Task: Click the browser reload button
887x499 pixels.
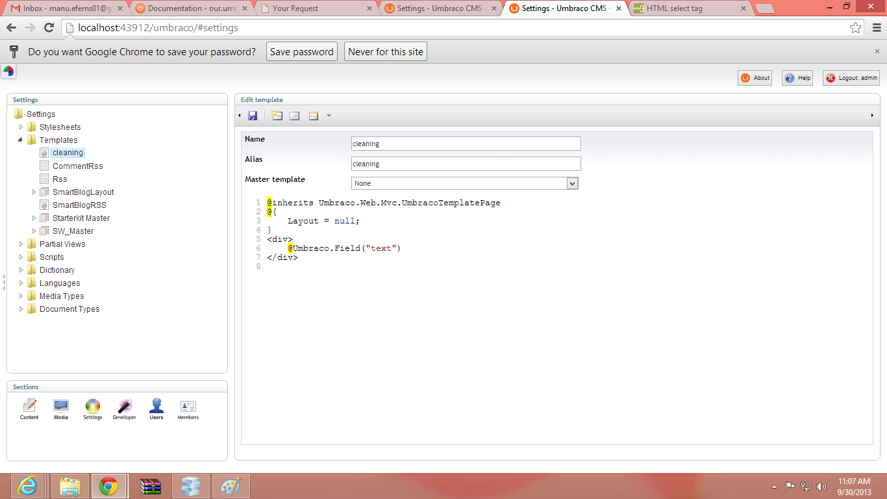Action: 49,28
